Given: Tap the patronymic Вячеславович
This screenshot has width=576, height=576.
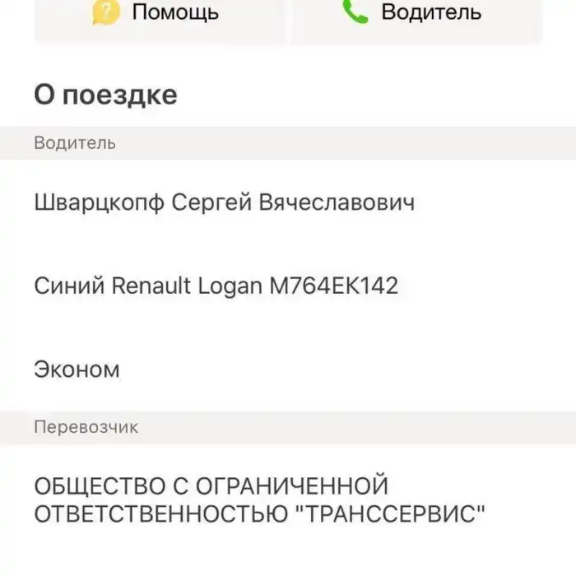Looking at the screenshot, I should coord(337,203).
